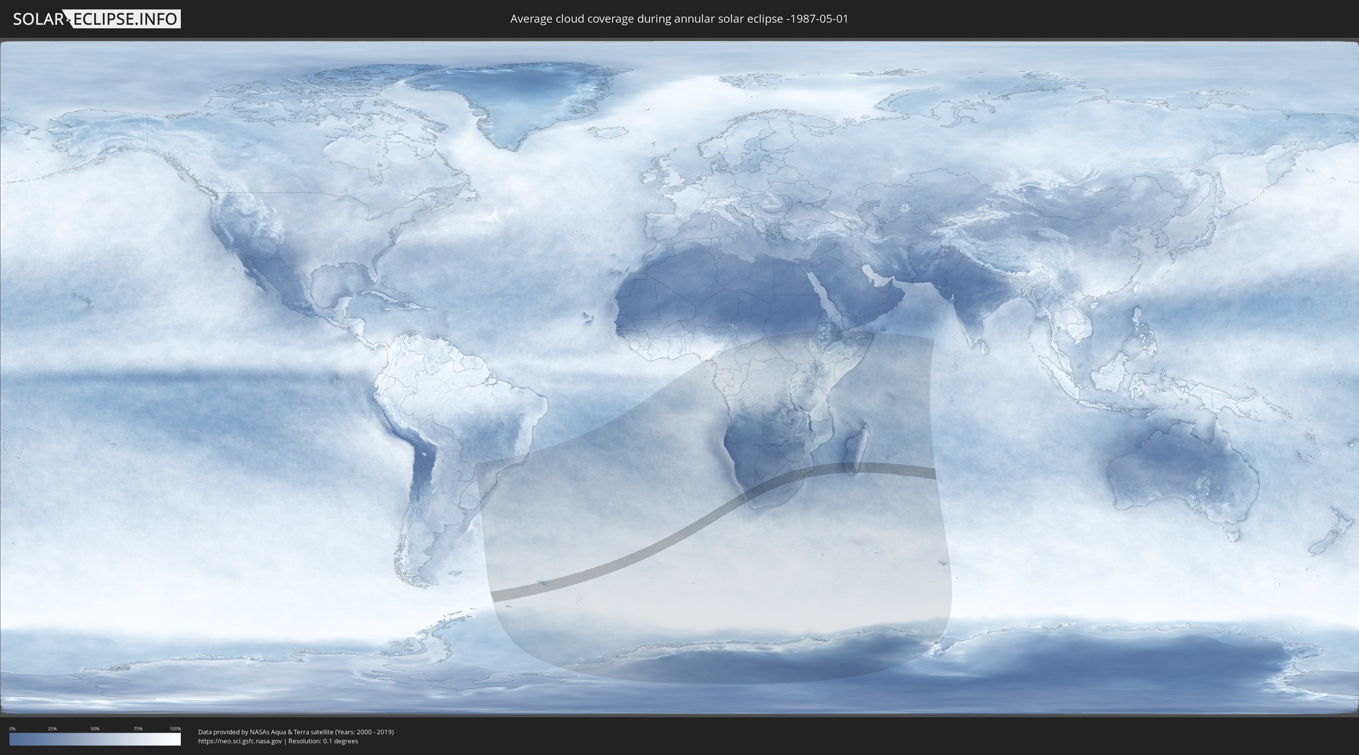Click the cloud coverage color gradient legend bar
The width and height of the screenshot is (1359, 755).
coord(95,739)
